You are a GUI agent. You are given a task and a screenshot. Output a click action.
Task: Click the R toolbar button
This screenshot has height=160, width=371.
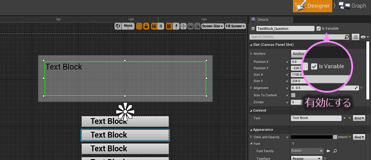(x=161, y=26)
